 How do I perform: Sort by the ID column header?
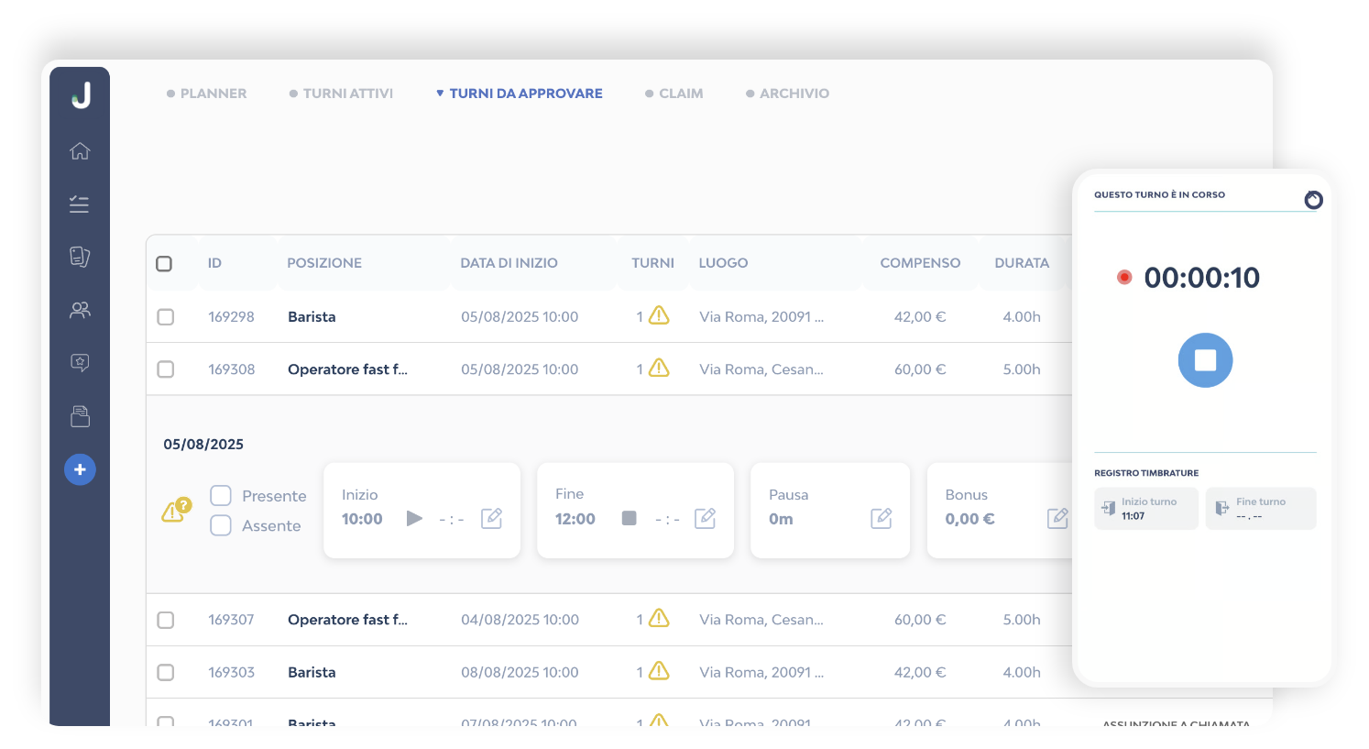(x=214, y=263)
